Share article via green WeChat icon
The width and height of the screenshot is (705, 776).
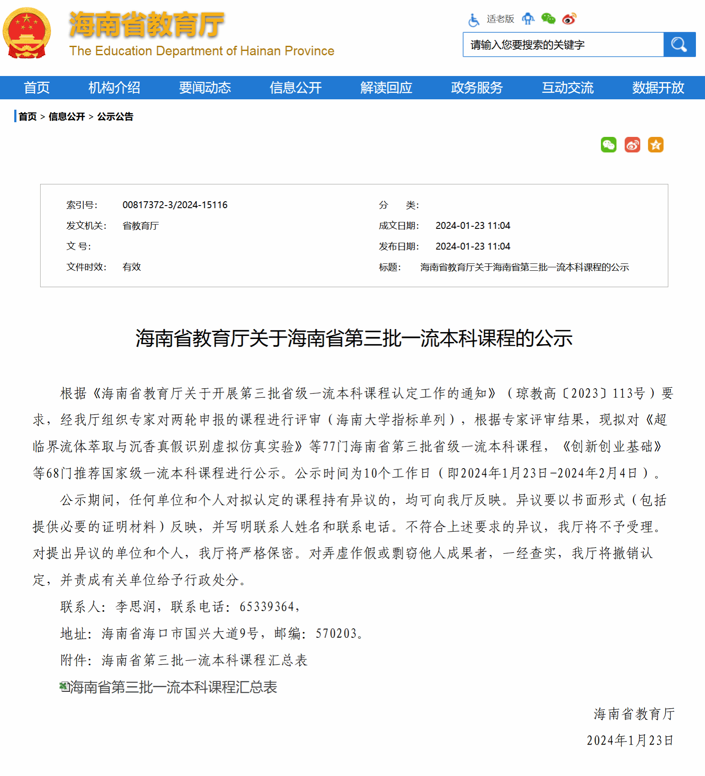tap(608, 145)
